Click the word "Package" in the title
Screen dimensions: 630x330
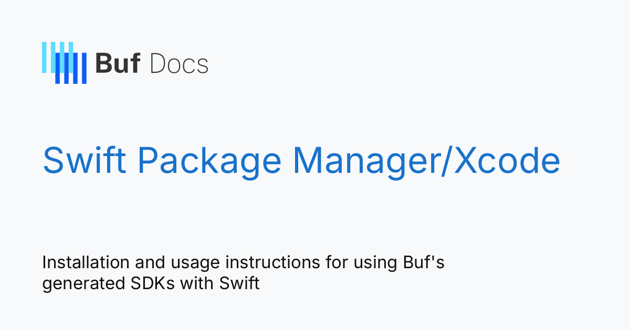[x=208, y=161]
